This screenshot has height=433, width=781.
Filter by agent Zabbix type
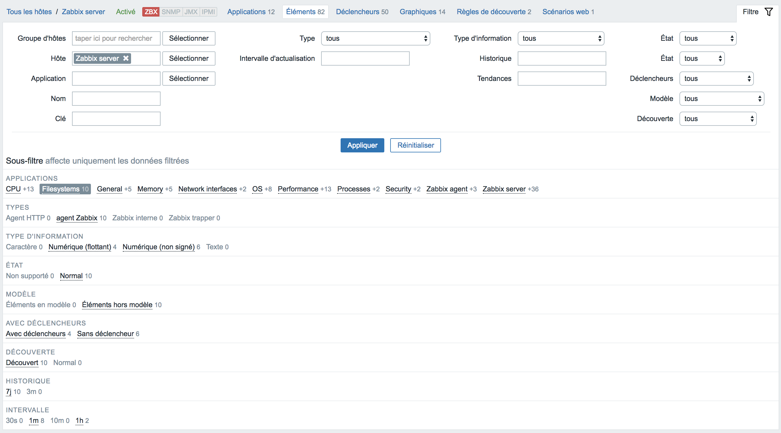pyautogui.click(x=77, y=218)
